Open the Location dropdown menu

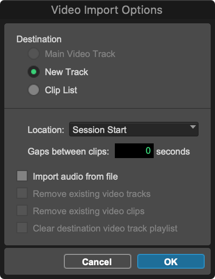click(134, 130)
